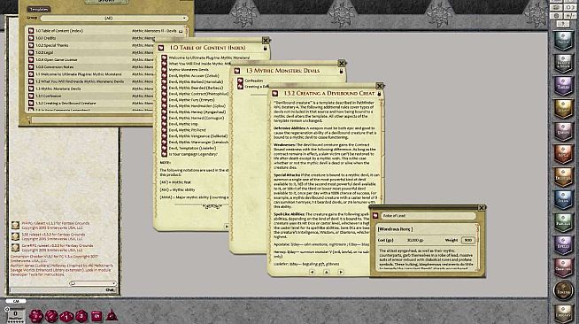Click link icon beside Devil, Mythic Imp
The image size is (579, 324).
[165, 124]
